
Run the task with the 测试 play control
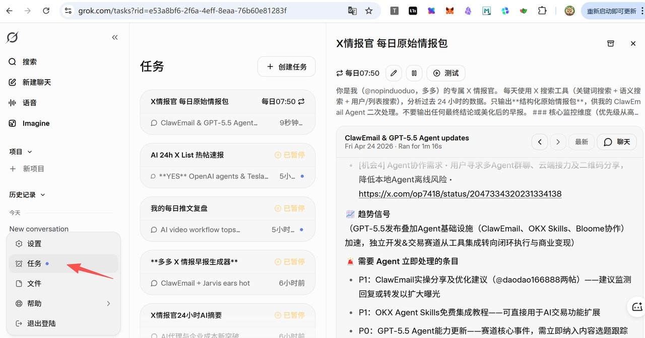click(445, 73)
